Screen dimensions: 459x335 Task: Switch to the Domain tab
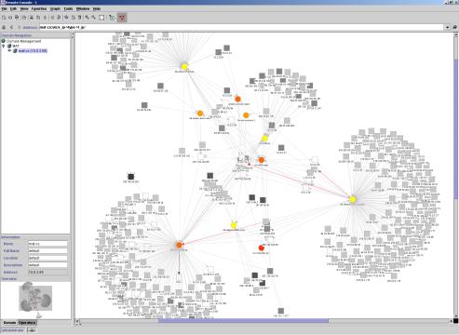[x=9, y=323]
